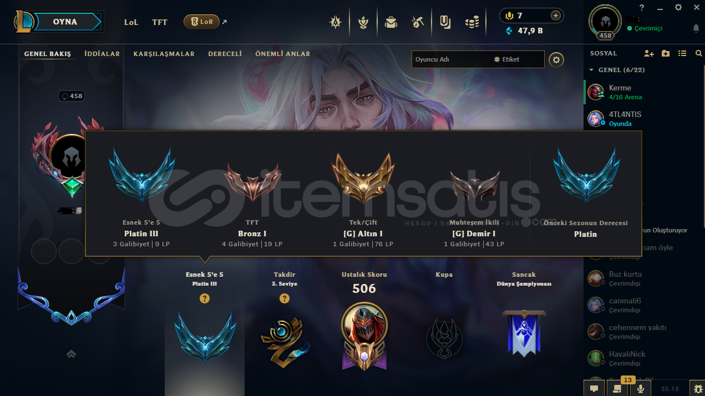Open the Collection backpack icon
Screen dimensions: 705x396
(391, 22)
